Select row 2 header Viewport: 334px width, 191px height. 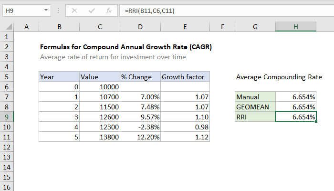click(x=7, y=47)
